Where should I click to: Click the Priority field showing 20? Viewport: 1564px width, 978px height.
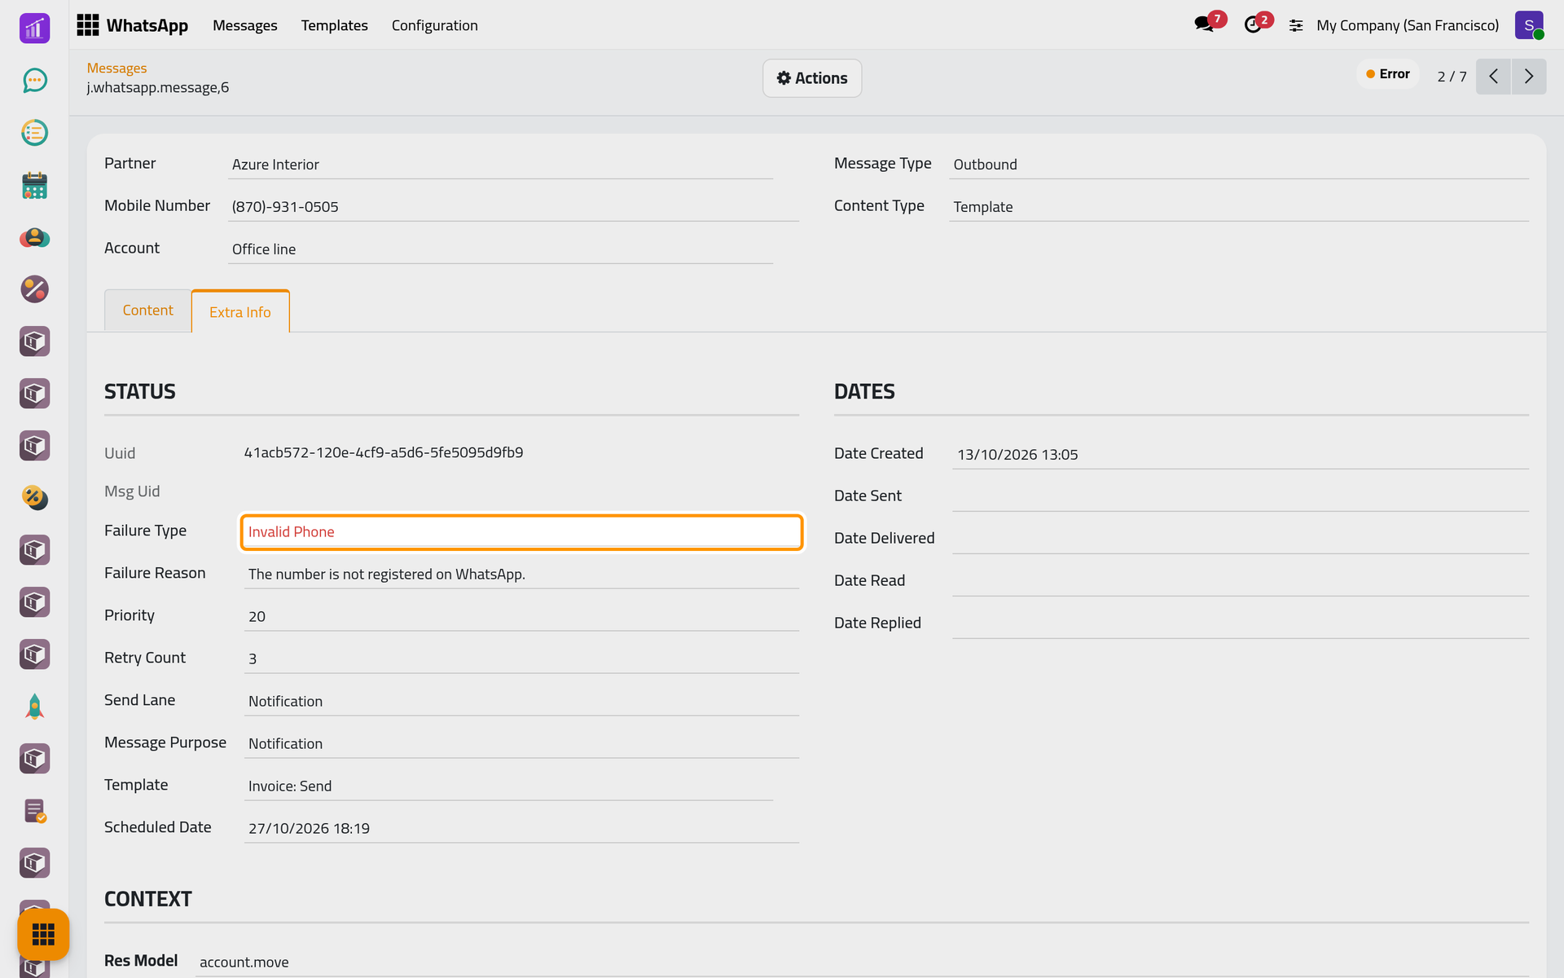click(x=521, y=617)
